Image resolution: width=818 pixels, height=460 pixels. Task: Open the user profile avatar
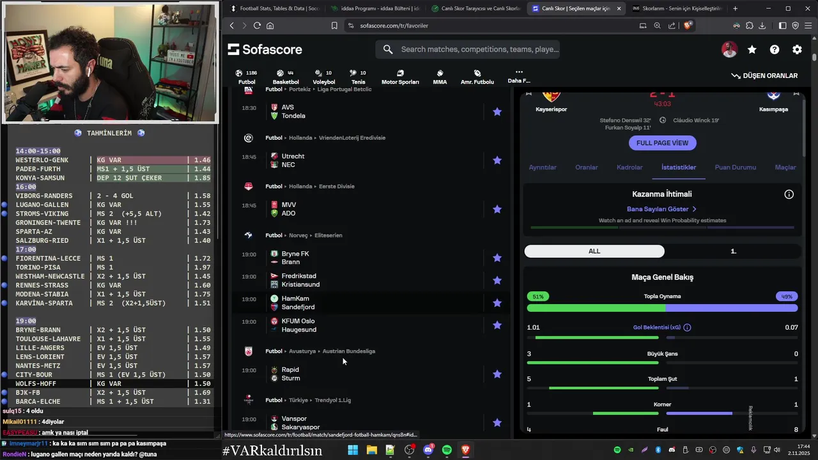tap(729, 49)
